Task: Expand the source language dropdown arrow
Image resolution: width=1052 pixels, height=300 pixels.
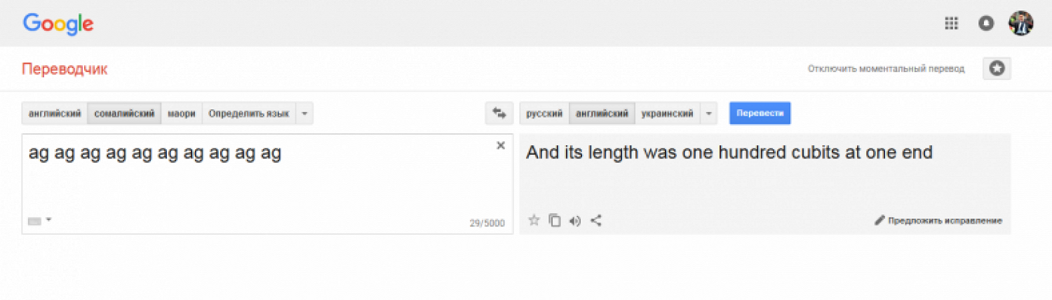Action: click(x=304, y=114)
